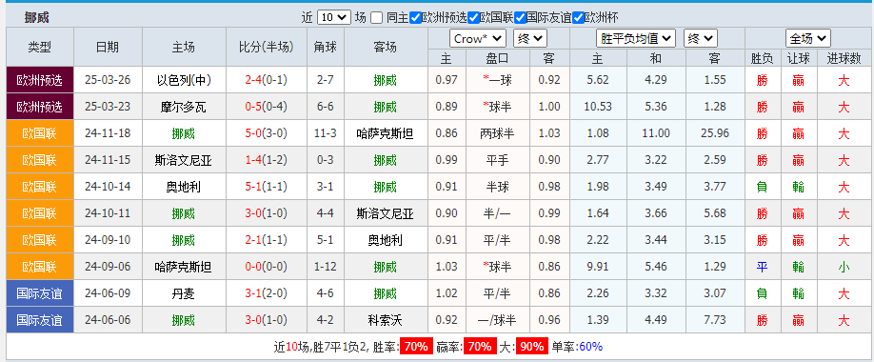The image size is (874, 362).
Task: Click the 比分(半场) column header
Action: [x=267, y=48]
